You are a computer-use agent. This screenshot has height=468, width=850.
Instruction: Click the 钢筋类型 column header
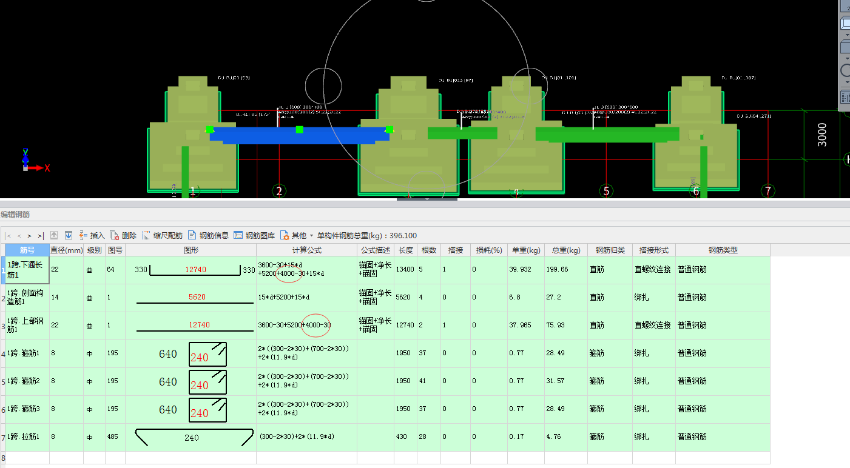tap(723, 250)
